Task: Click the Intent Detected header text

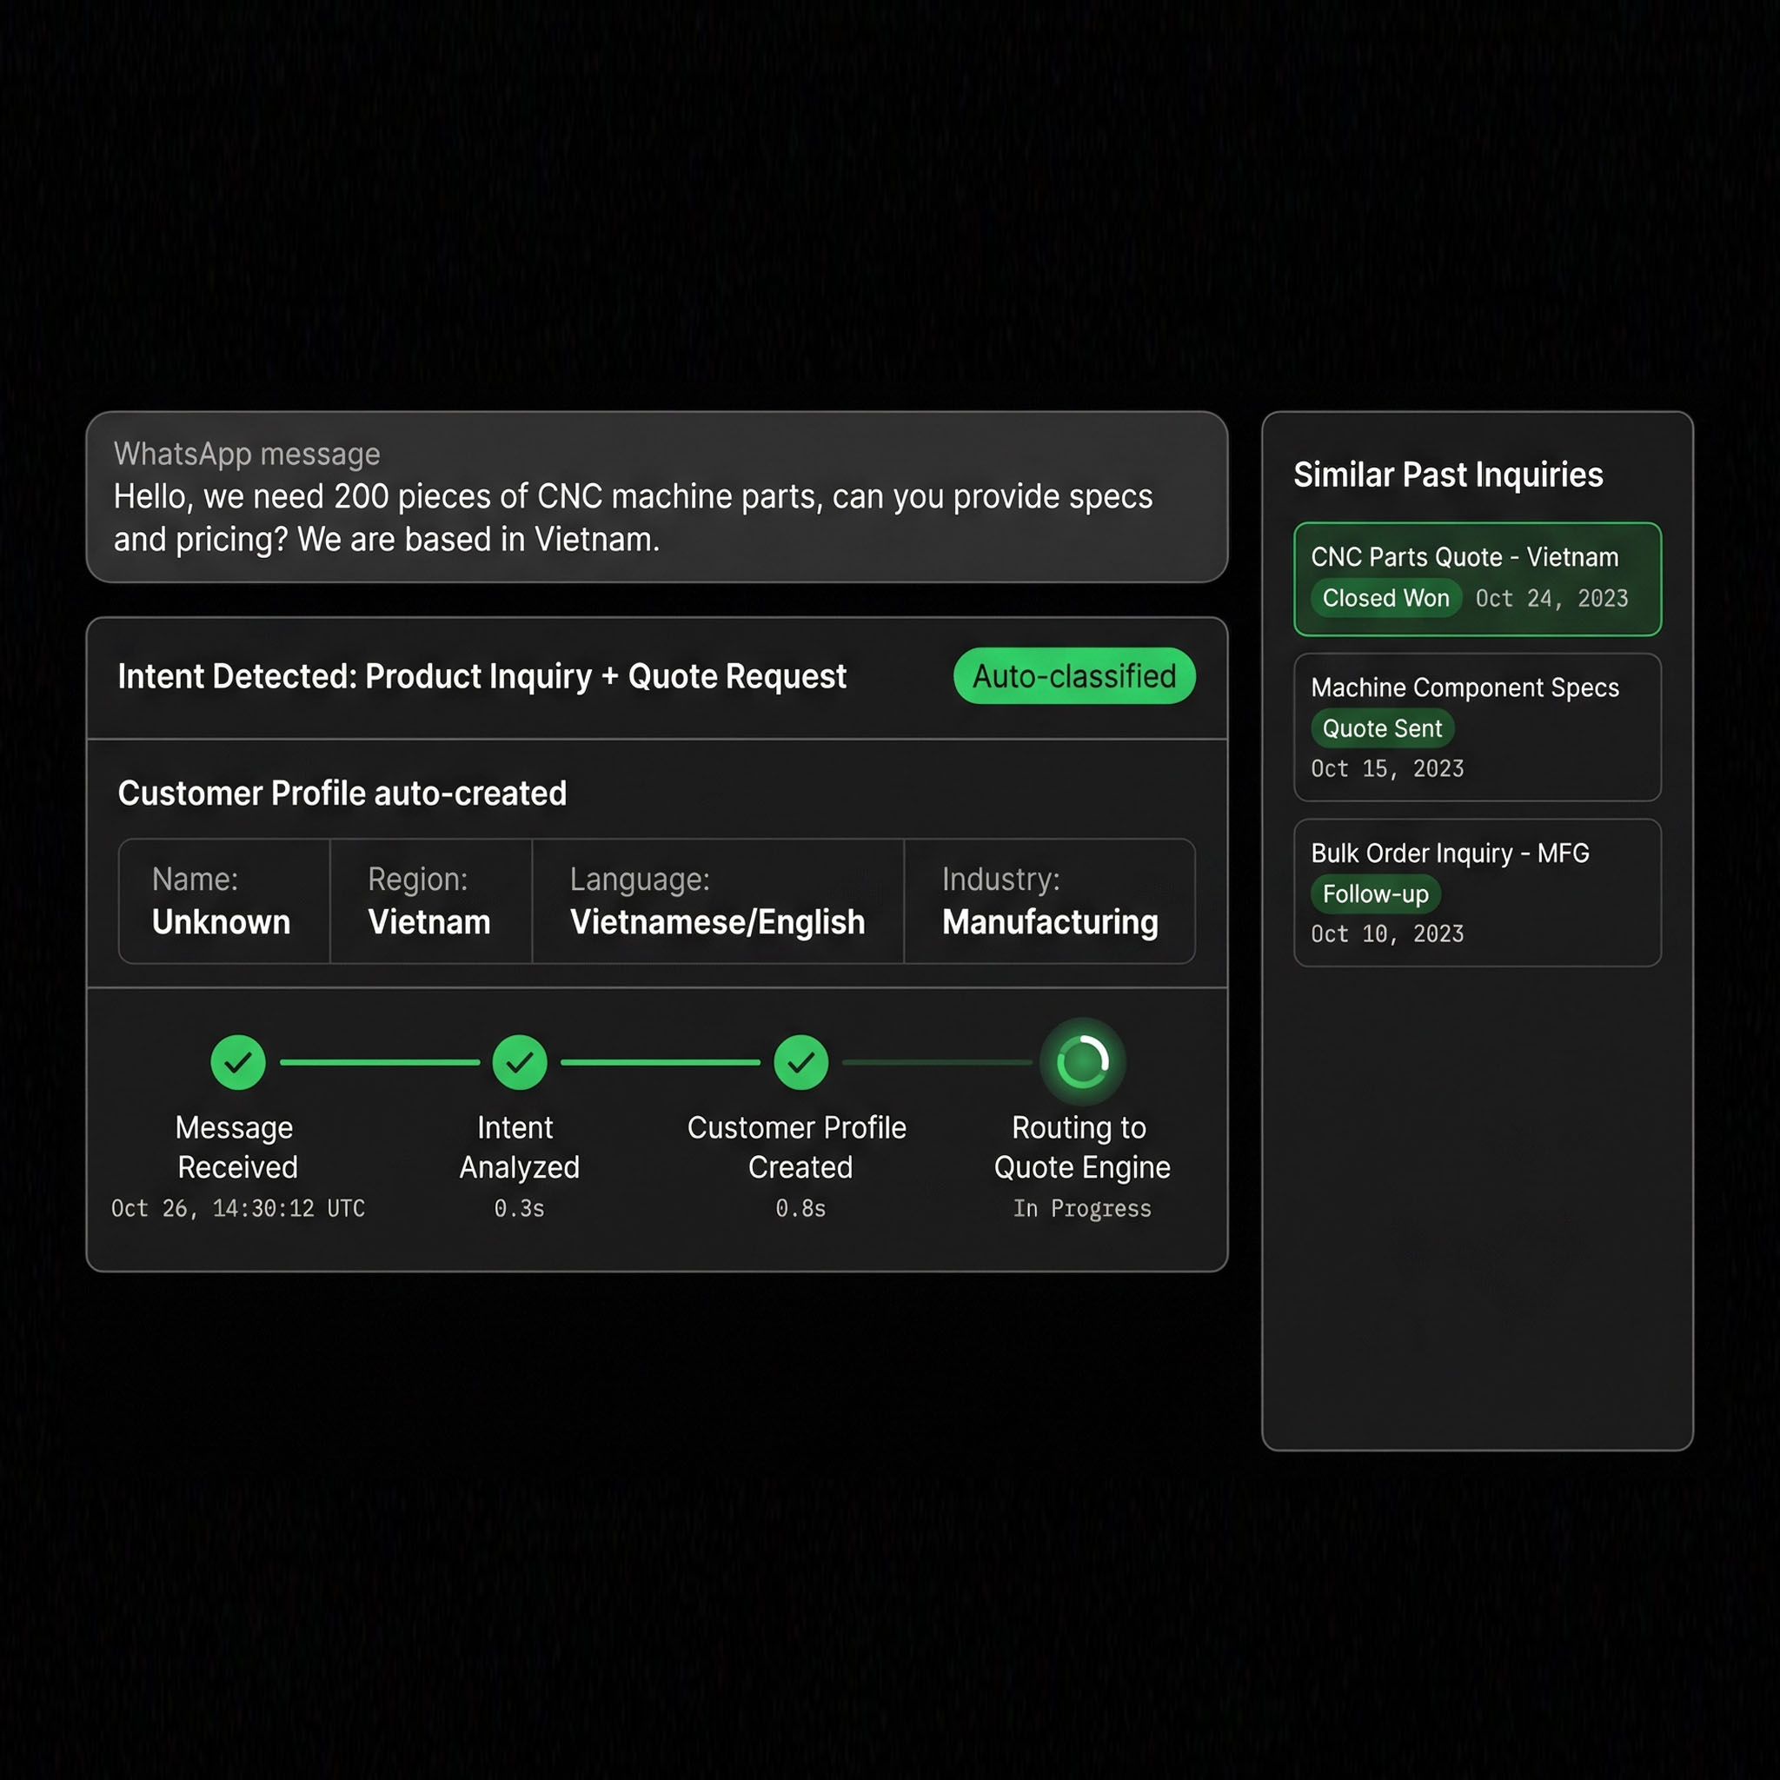Action: [482, 676]
